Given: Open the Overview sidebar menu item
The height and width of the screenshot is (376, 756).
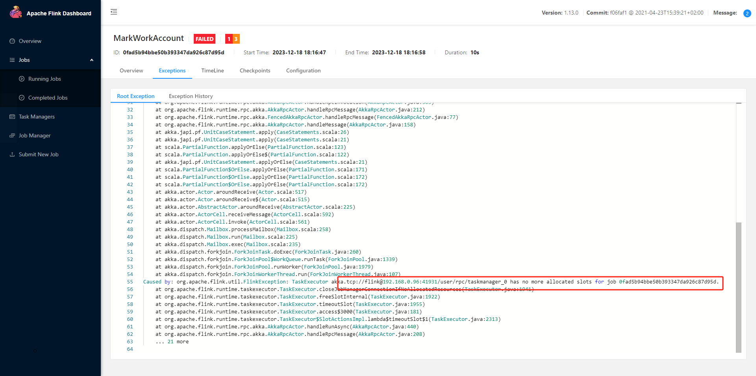Looking at the screenshot, I should pyautogui.click(x=50, y=41).
